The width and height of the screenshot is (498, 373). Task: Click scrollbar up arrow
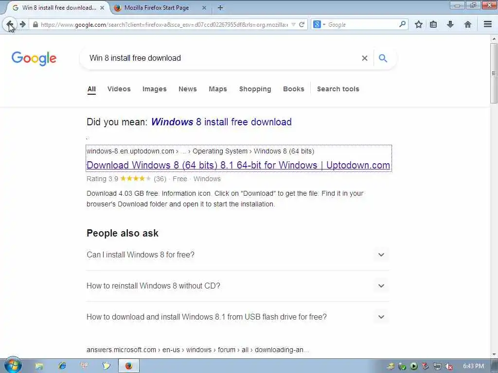494,39
